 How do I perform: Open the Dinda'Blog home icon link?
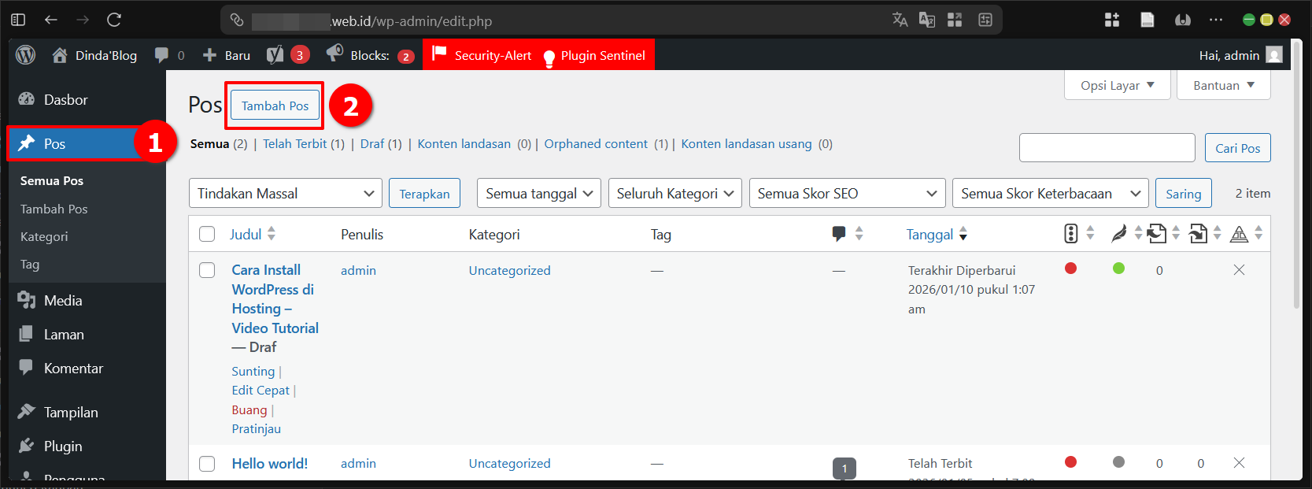point(60,55)
